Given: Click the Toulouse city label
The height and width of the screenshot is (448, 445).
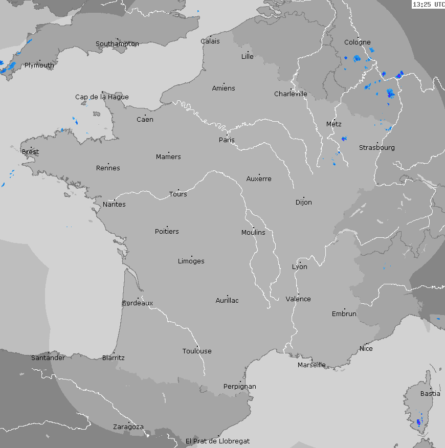Looking at the screenshot, I should click(197, 351).
